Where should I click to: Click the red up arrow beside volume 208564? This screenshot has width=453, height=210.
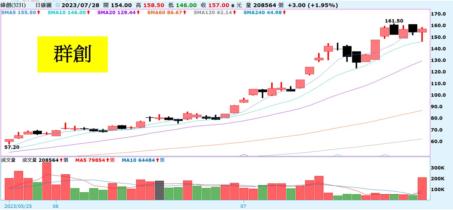pos(61,160)
